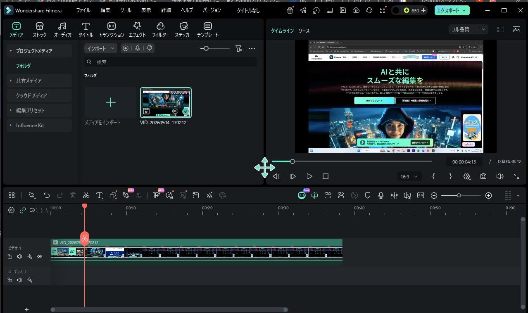Open the エクスポート dropdown arrow
This screenshot has height=313, width=528.
point(464,10)
